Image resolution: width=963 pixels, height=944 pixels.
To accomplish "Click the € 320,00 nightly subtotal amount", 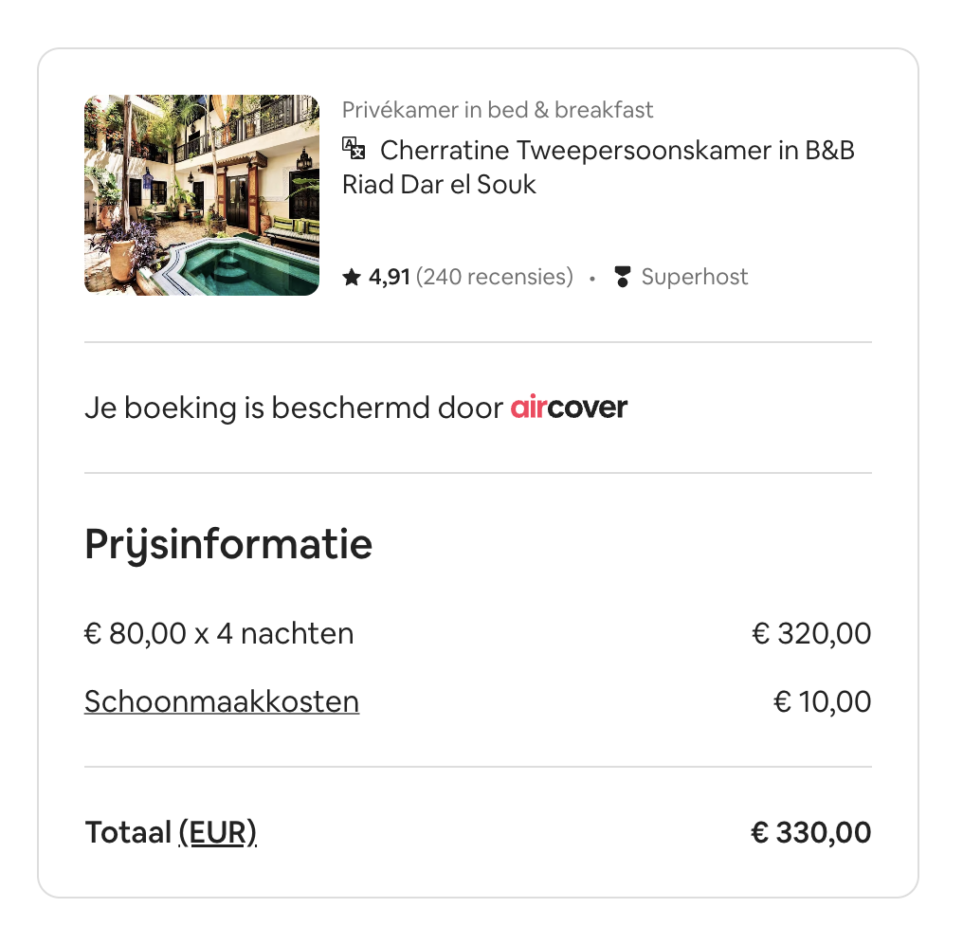I will pyautogui.click(x=811, y=633).
